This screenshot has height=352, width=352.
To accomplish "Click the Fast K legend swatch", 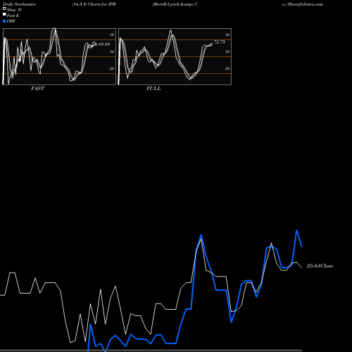I will tap(4, 14).
